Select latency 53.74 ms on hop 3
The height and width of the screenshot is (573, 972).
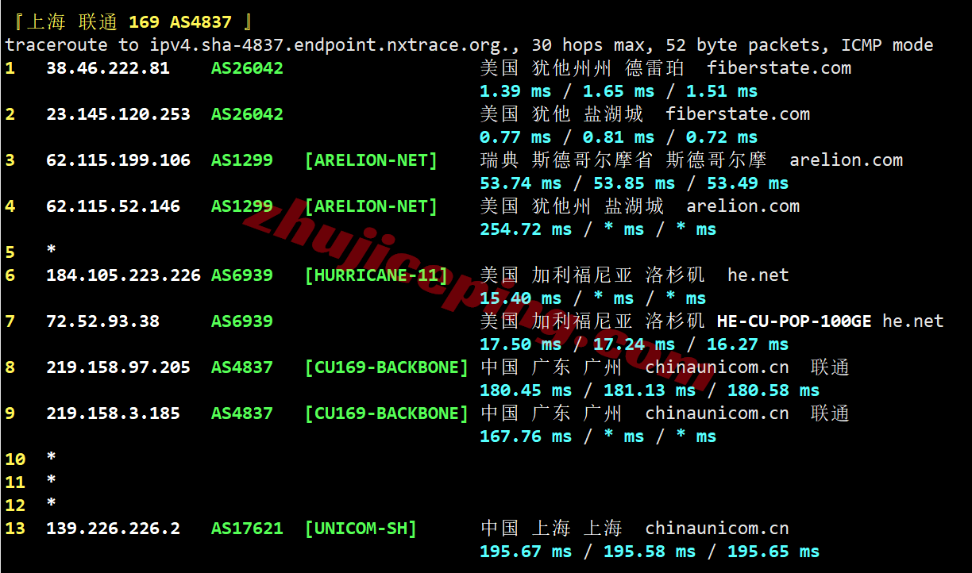(520, 183)
